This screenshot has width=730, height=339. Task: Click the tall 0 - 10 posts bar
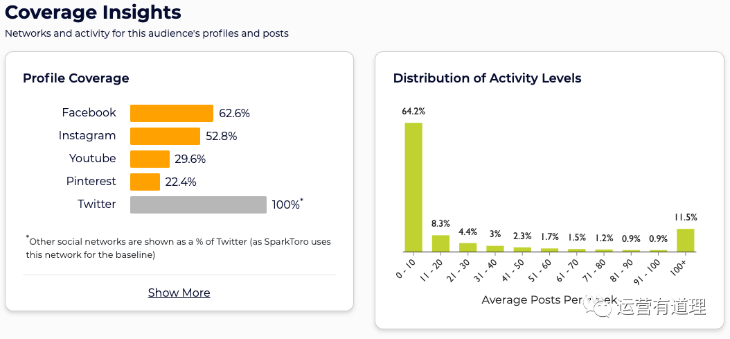(413, 187)
